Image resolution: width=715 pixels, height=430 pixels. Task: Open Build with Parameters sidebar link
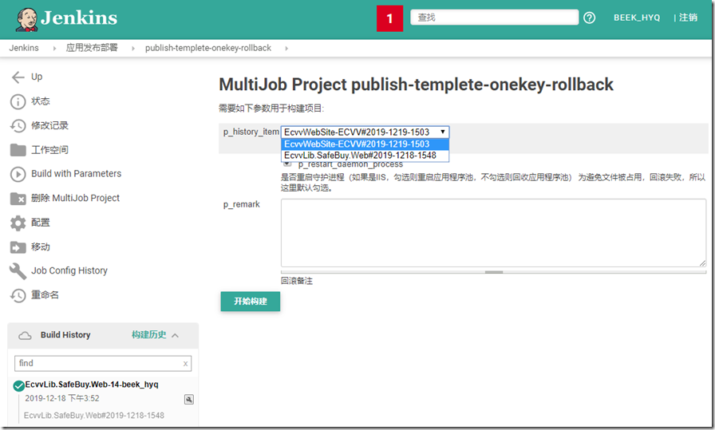point(76,174)
